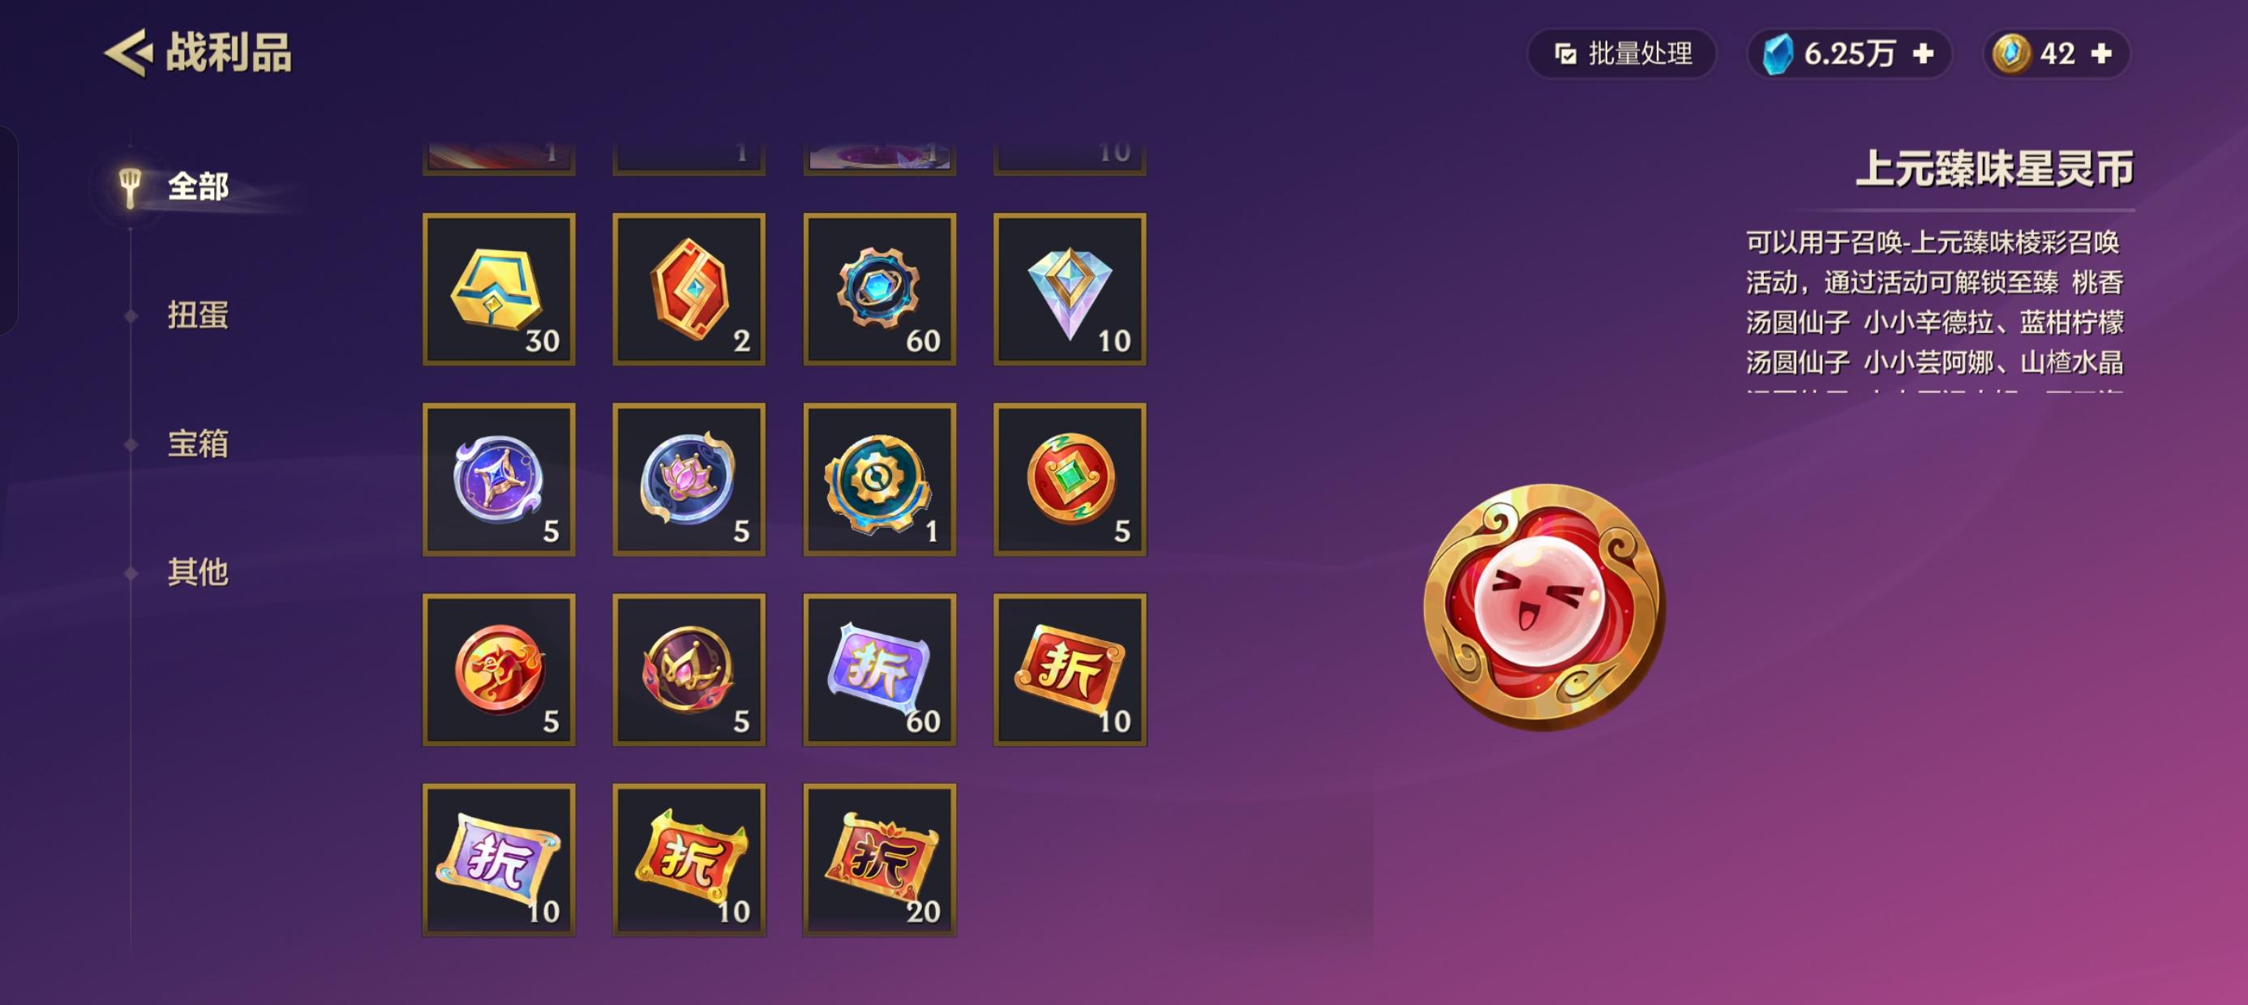This screenshot has height=1005, width=2248.
Task: Select the diamond crystal item with 10
Action: pos(1069,289)
